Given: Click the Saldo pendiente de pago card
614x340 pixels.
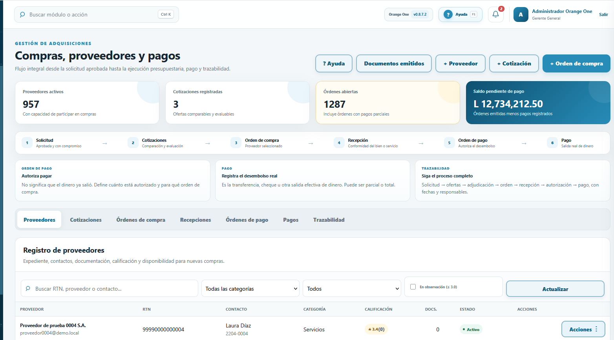Looking at the screenshot, I should tap(538, 103).
